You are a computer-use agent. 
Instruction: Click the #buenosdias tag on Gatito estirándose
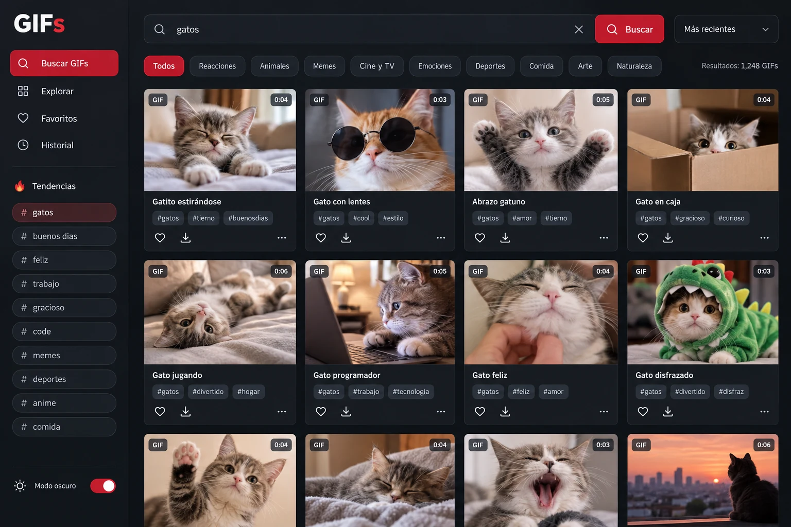pyautogui.click(x=248, y=218)
